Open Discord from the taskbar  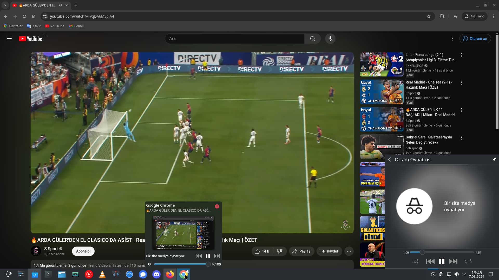click(x=156, y=274)
